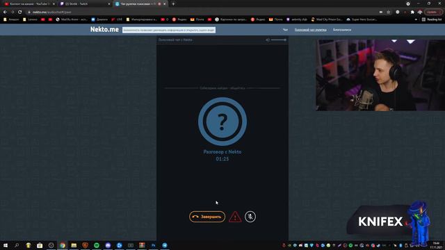Click the taskbar clock and date

tap(436, 245)
